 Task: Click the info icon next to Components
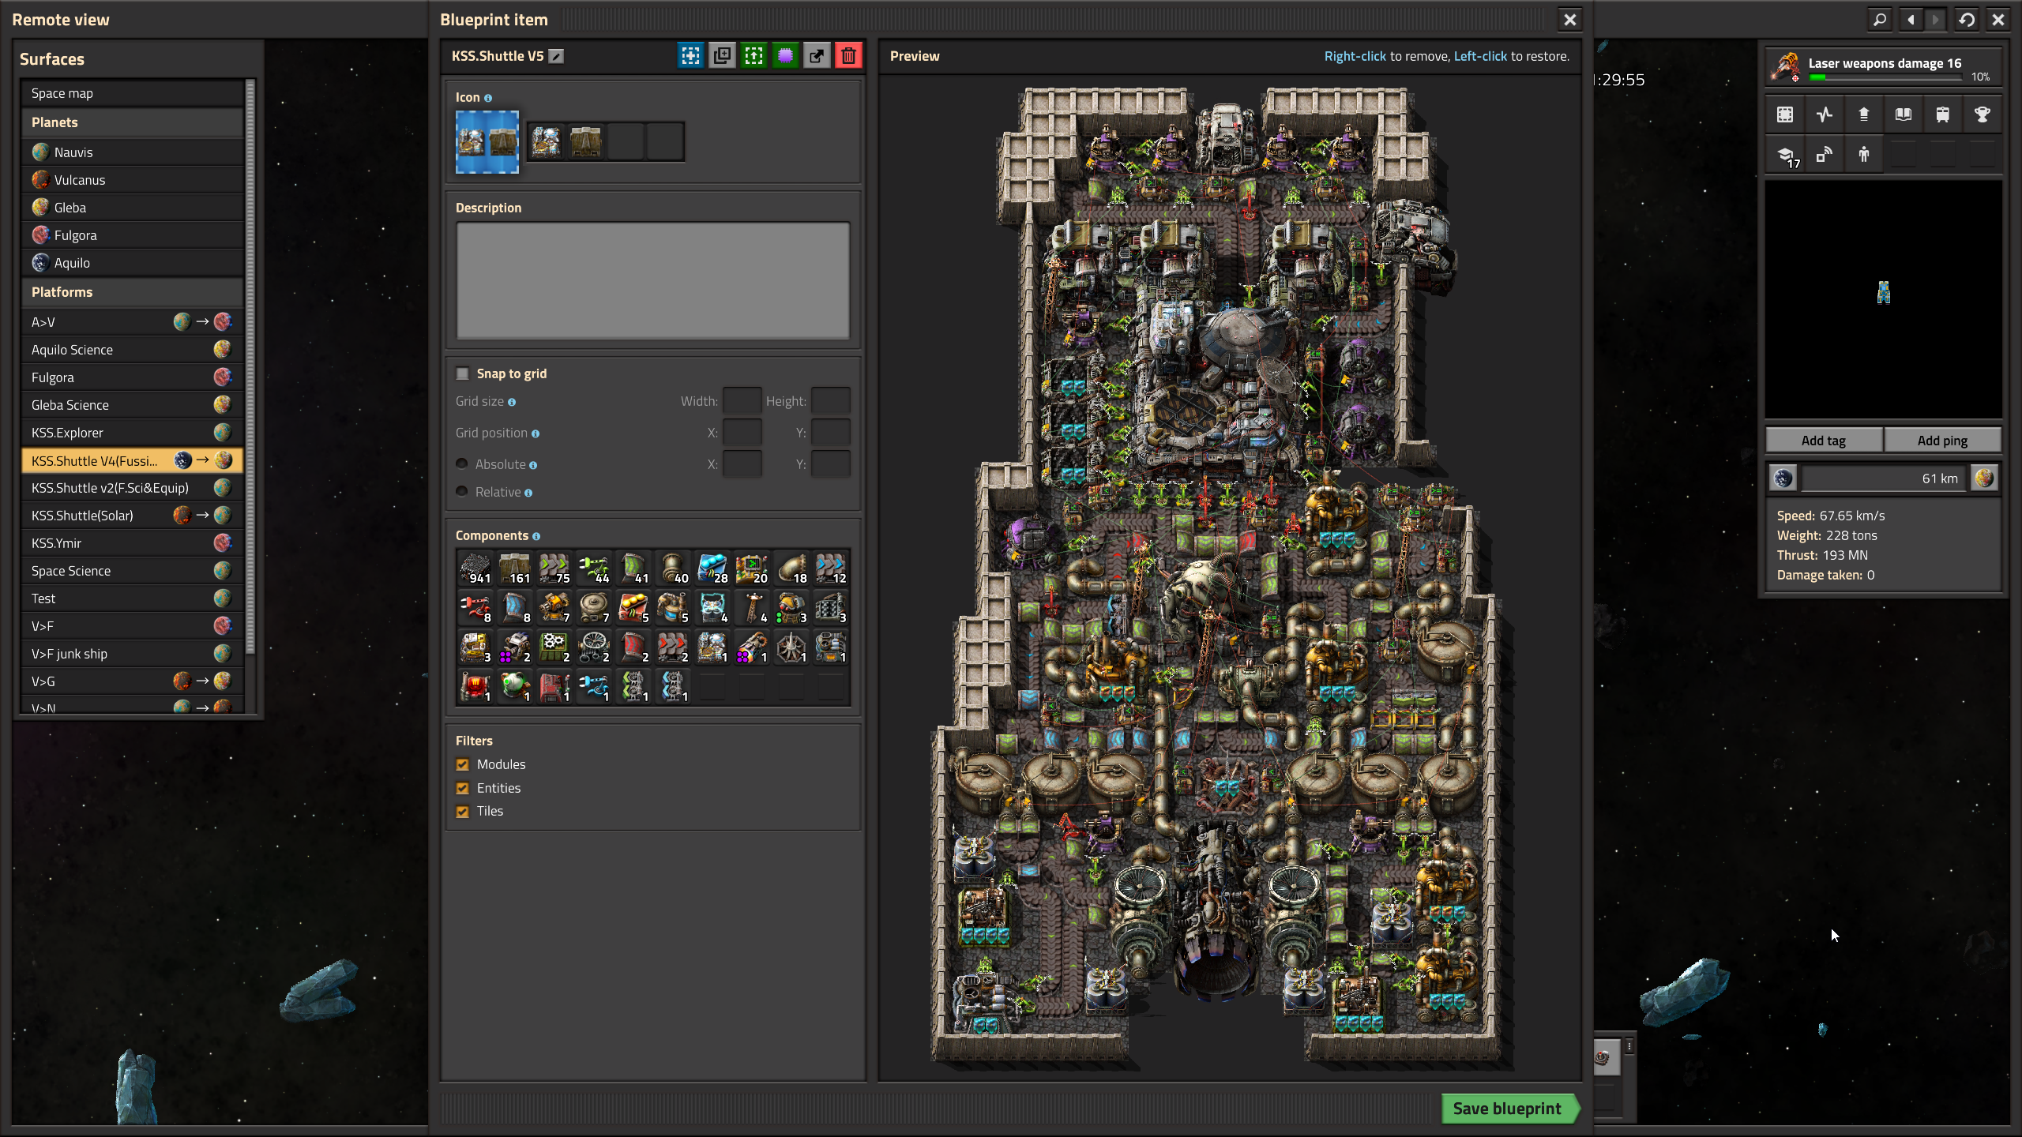(536, 536)
